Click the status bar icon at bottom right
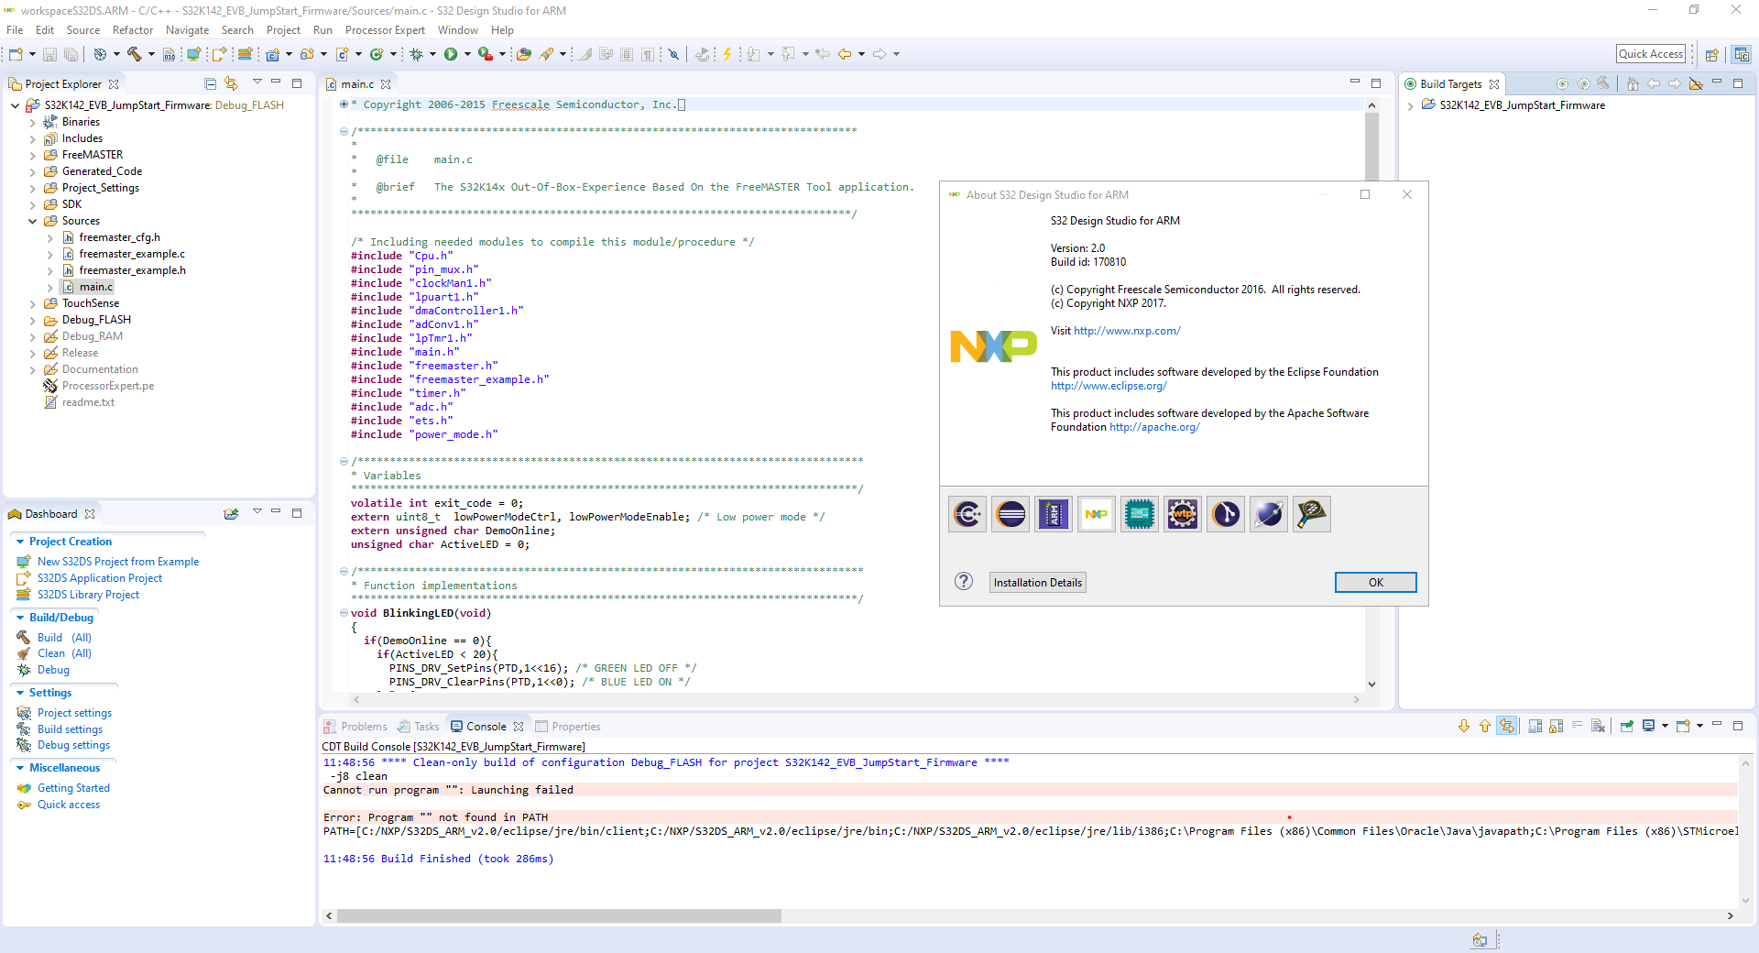This screenshot has width=1759, height=953. (1480, 939)
